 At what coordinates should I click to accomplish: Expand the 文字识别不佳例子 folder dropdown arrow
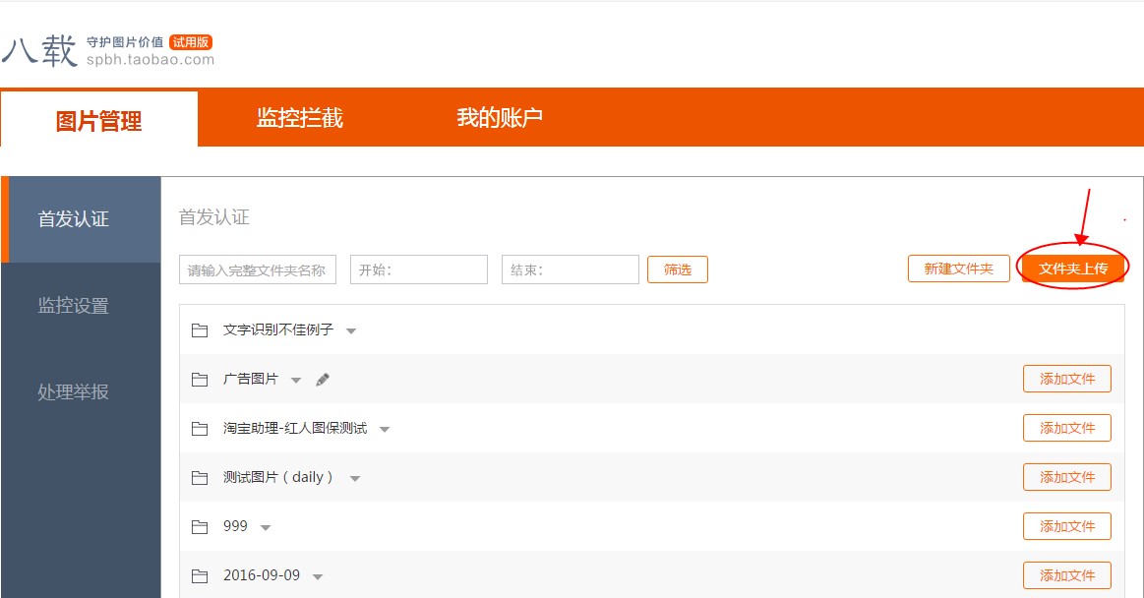[351, 331]
